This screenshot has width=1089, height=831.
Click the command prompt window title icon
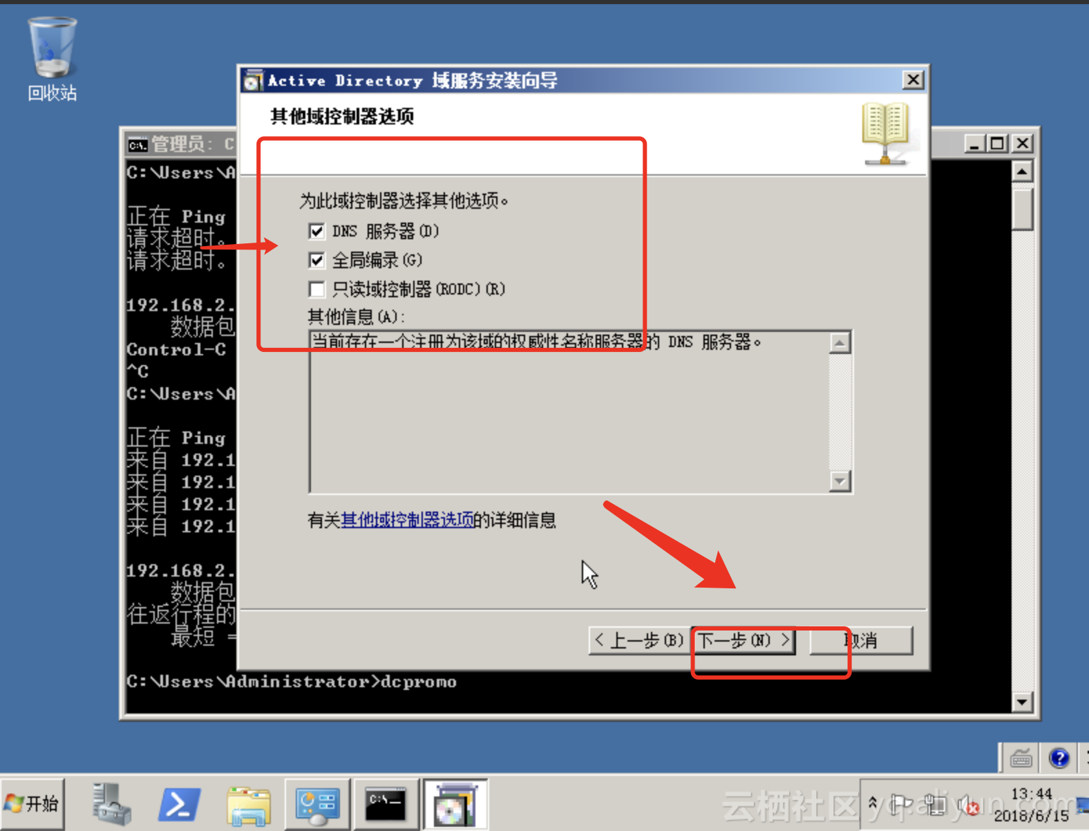138,145
